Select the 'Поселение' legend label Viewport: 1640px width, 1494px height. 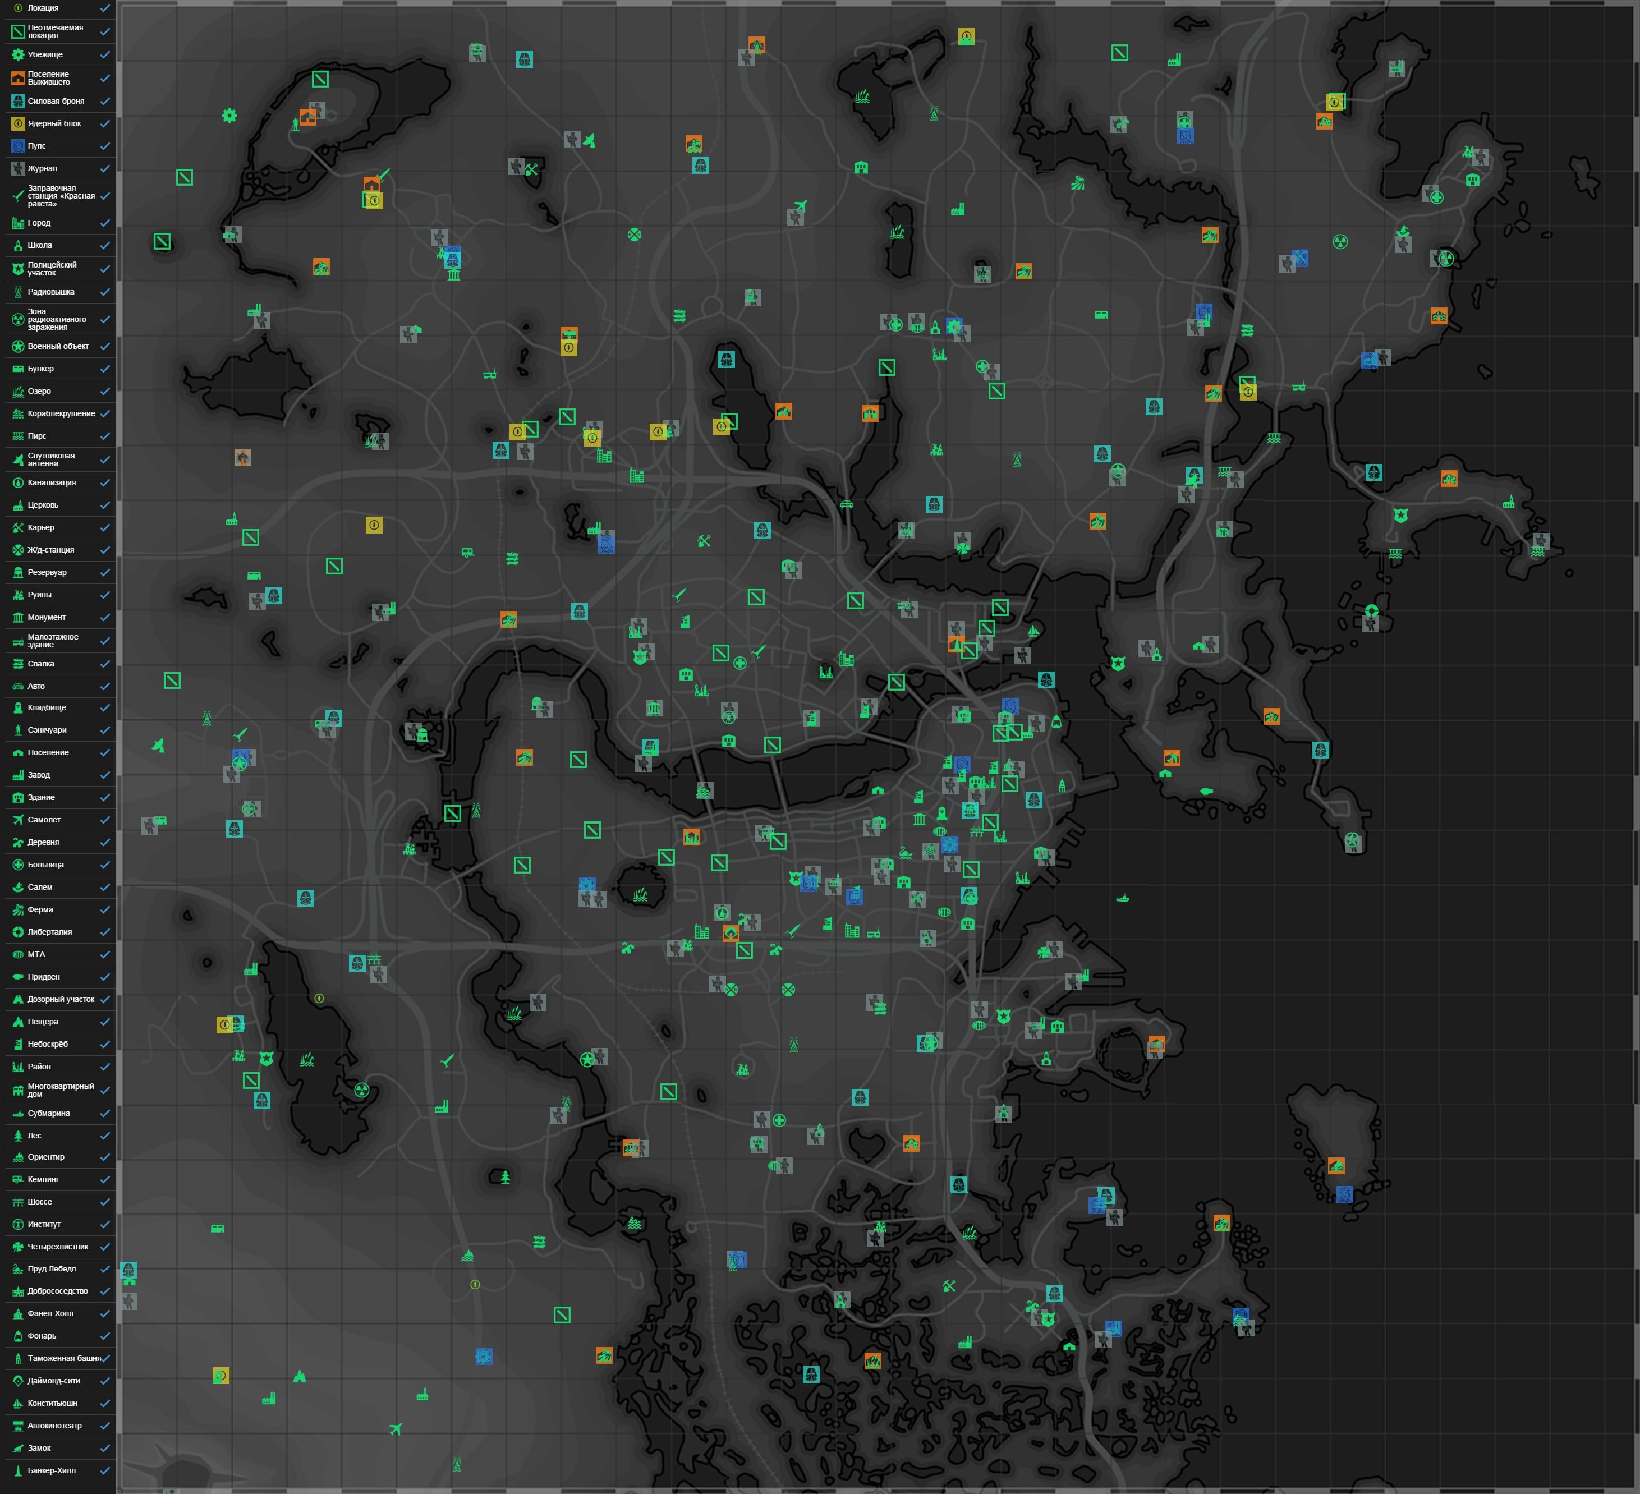click(48, 752)
